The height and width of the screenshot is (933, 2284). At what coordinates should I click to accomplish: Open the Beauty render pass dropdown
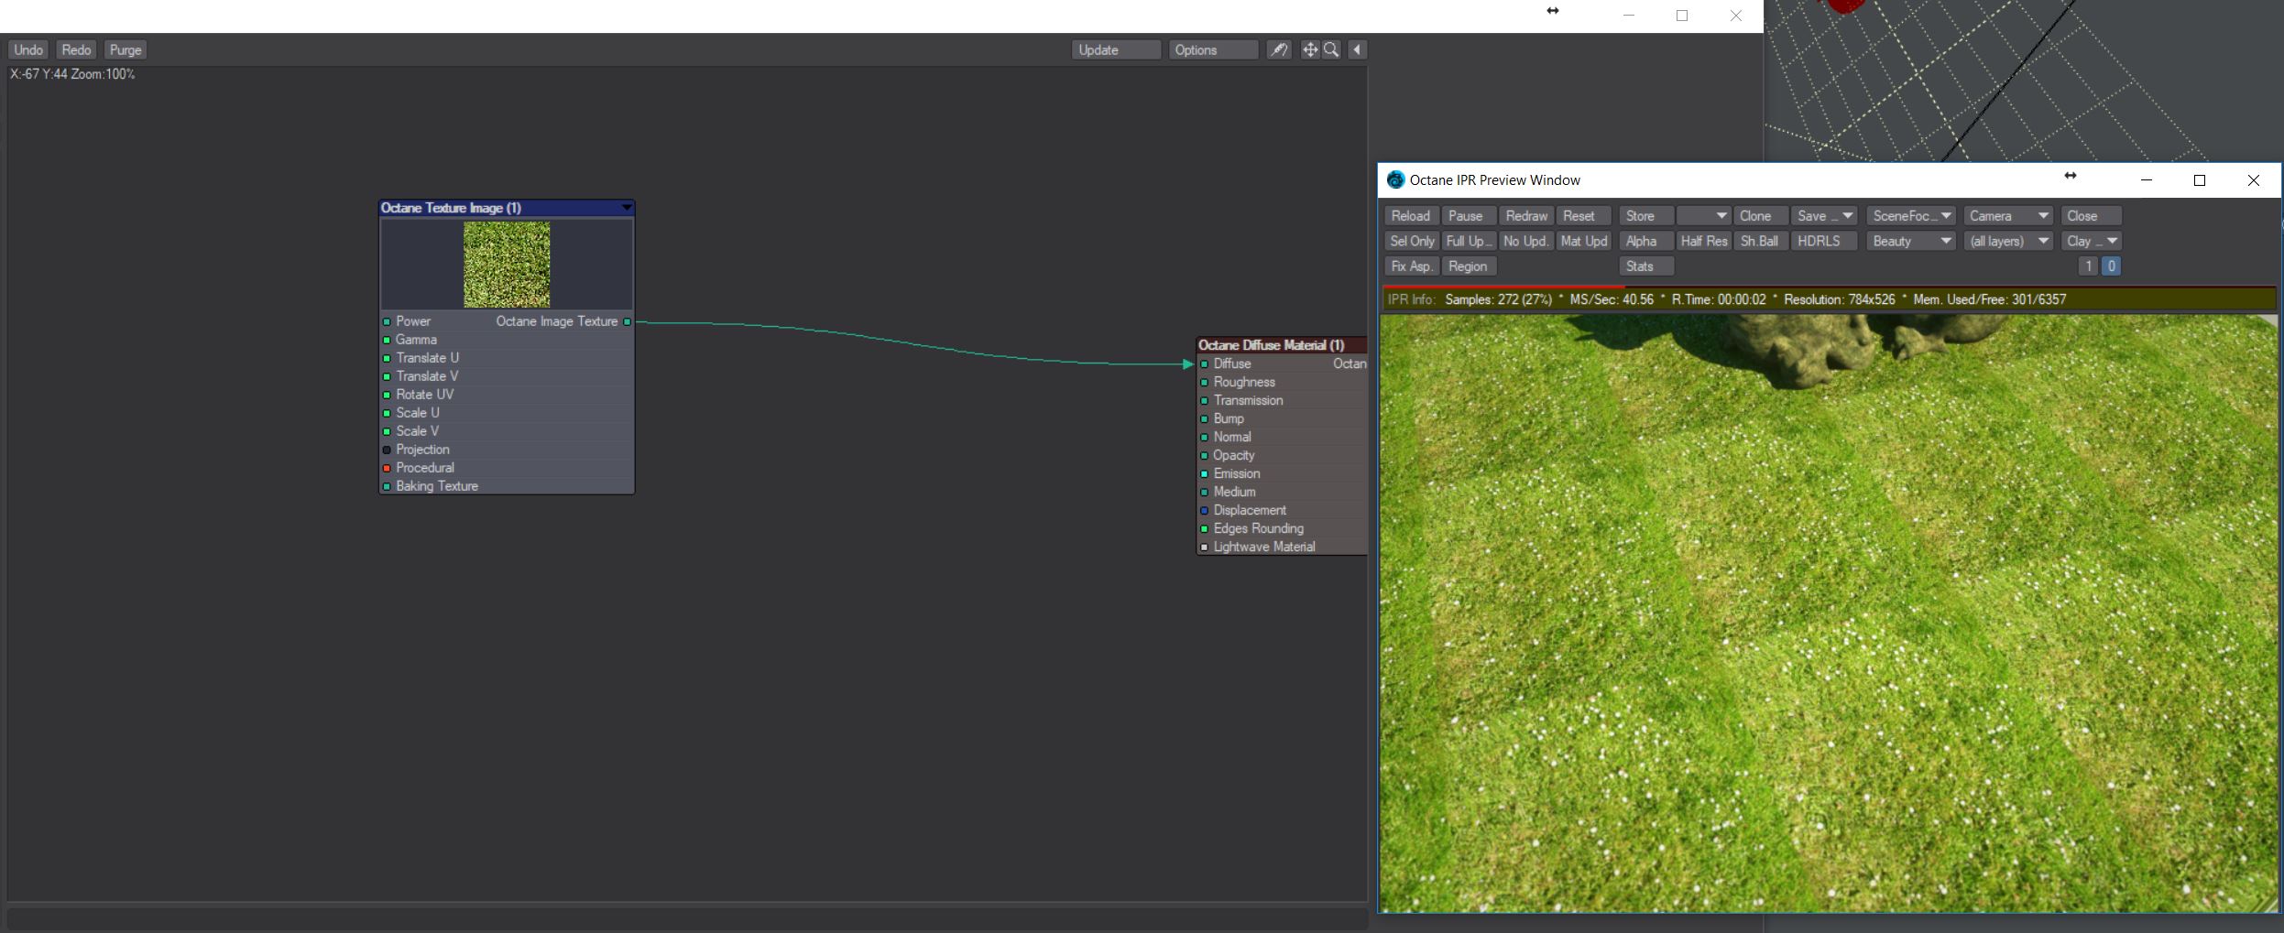tap(1911, 242)
